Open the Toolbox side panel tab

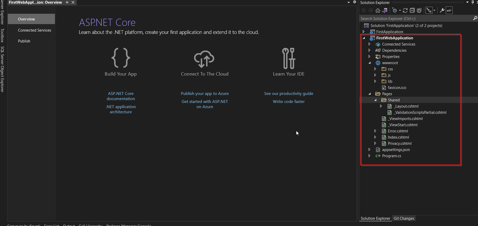(x=2, y=35)
